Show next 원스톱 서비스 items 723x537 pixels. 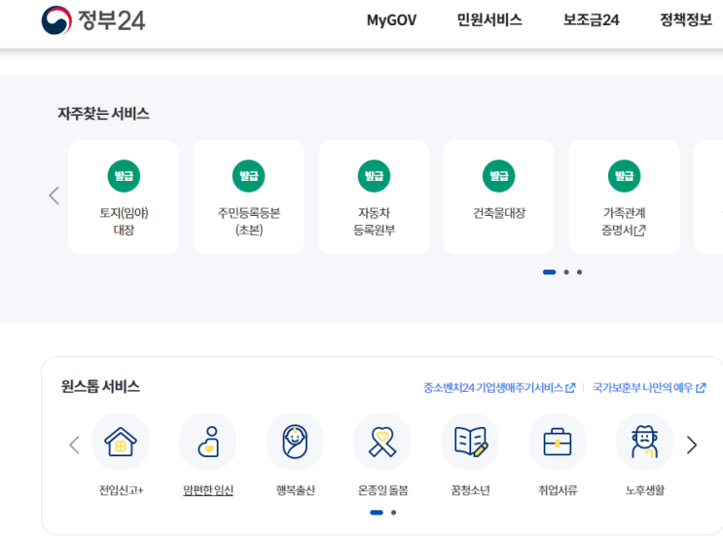click(x=692, y=445)
